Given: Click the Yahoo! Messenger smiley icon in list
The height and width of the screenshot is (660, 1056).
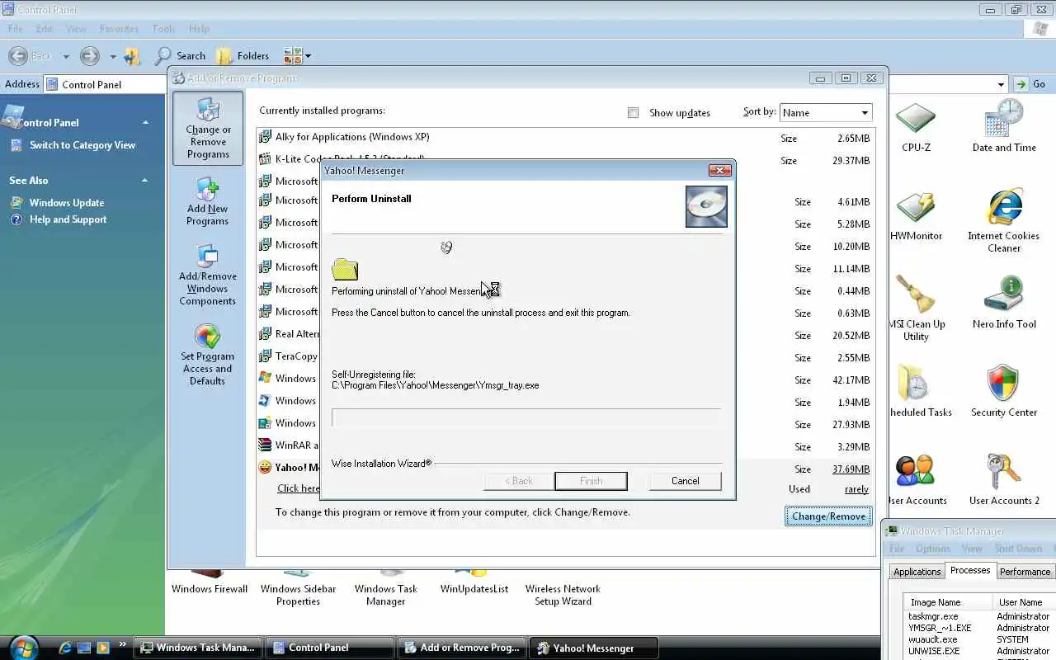Looking at the screenshot, I should pyautogui.click(x=265, y=468).
